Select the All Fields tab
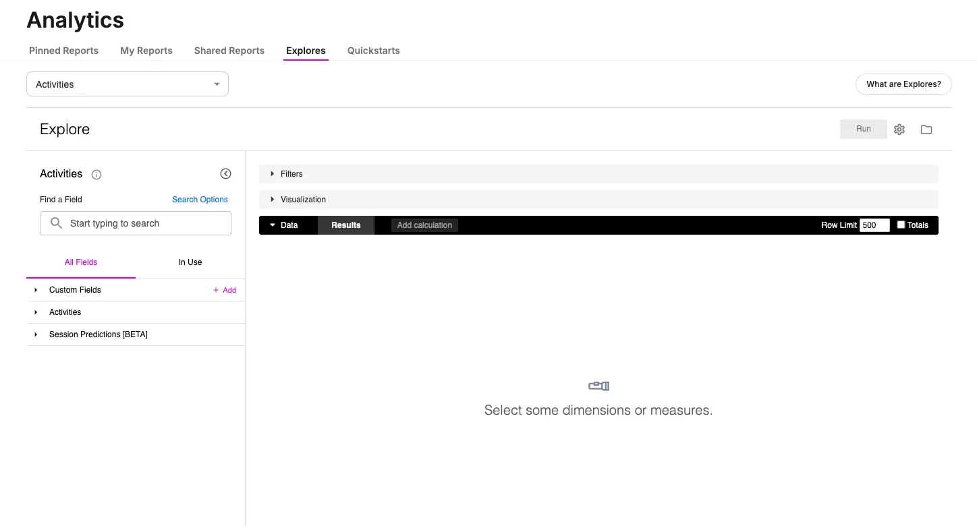The height and width of the screenshot is (526, 977). coord(81,262)
